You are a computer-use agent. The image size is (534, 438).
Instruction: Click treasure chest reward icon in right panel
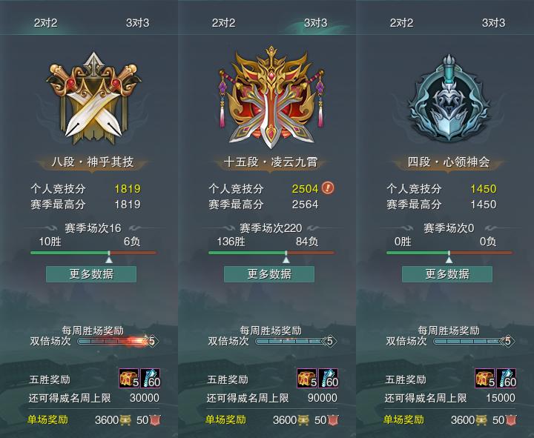(x=485, y=378)
